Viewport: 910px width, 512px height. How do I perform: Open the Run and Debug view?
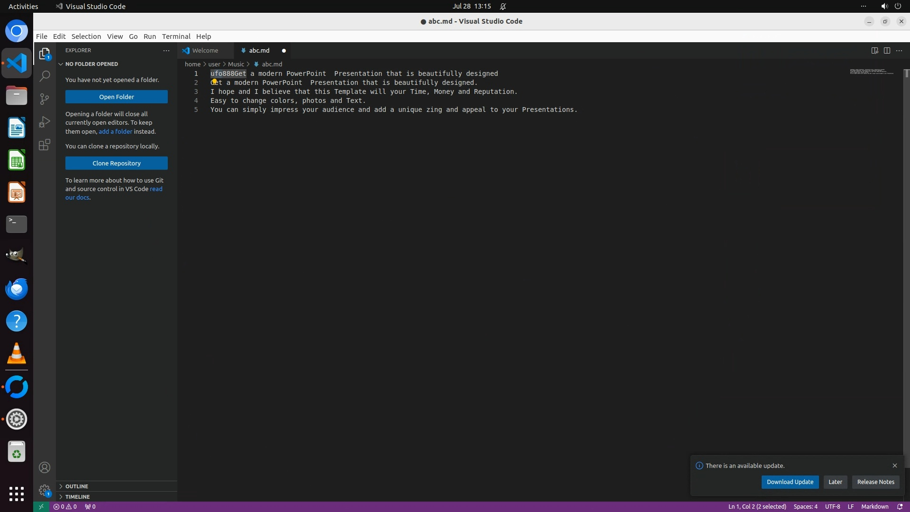(x=45, y=122)
